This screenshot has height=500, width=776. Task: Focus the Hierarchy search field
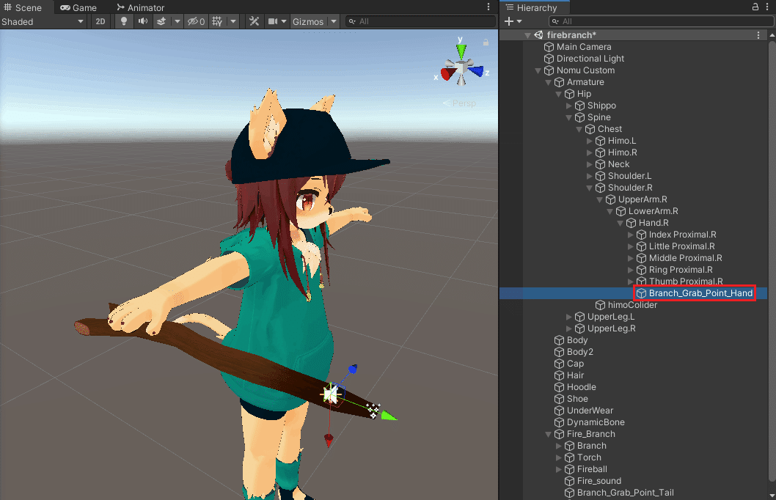661,21
